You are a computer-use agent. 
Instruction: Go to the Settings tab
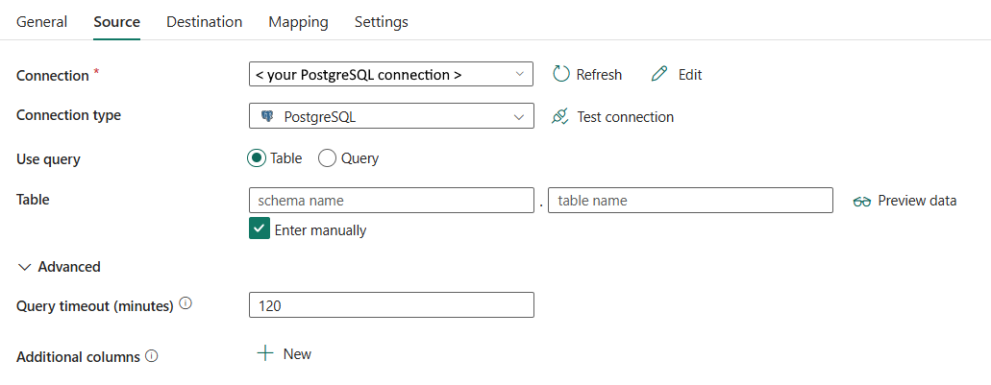(x=381, y=22)
